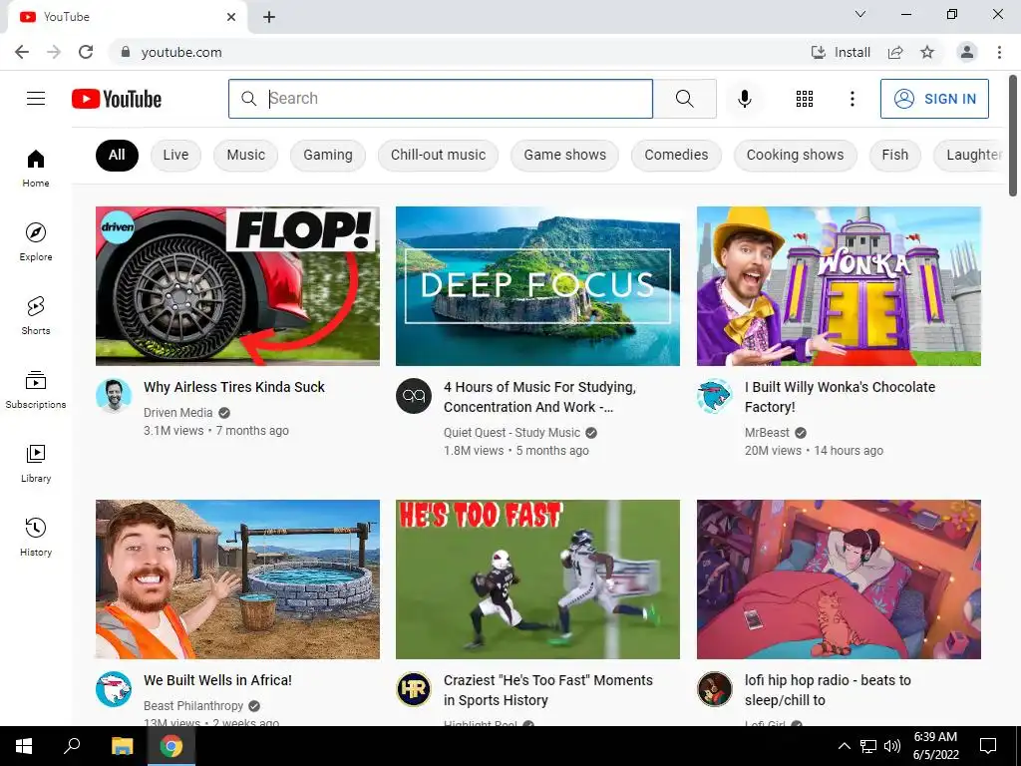
Task: Play He's Too Fast football thumbnail
Action: click(537, 579)
